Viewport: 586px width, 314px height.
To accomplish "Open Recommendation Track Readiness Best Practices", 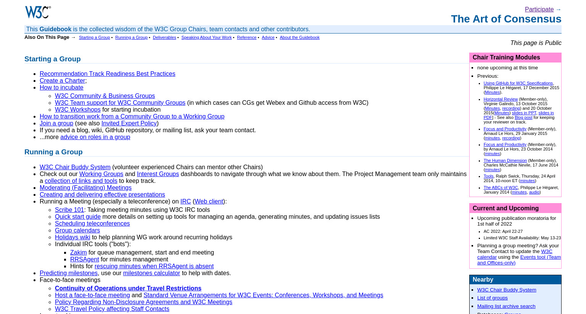I will [108, 74].
